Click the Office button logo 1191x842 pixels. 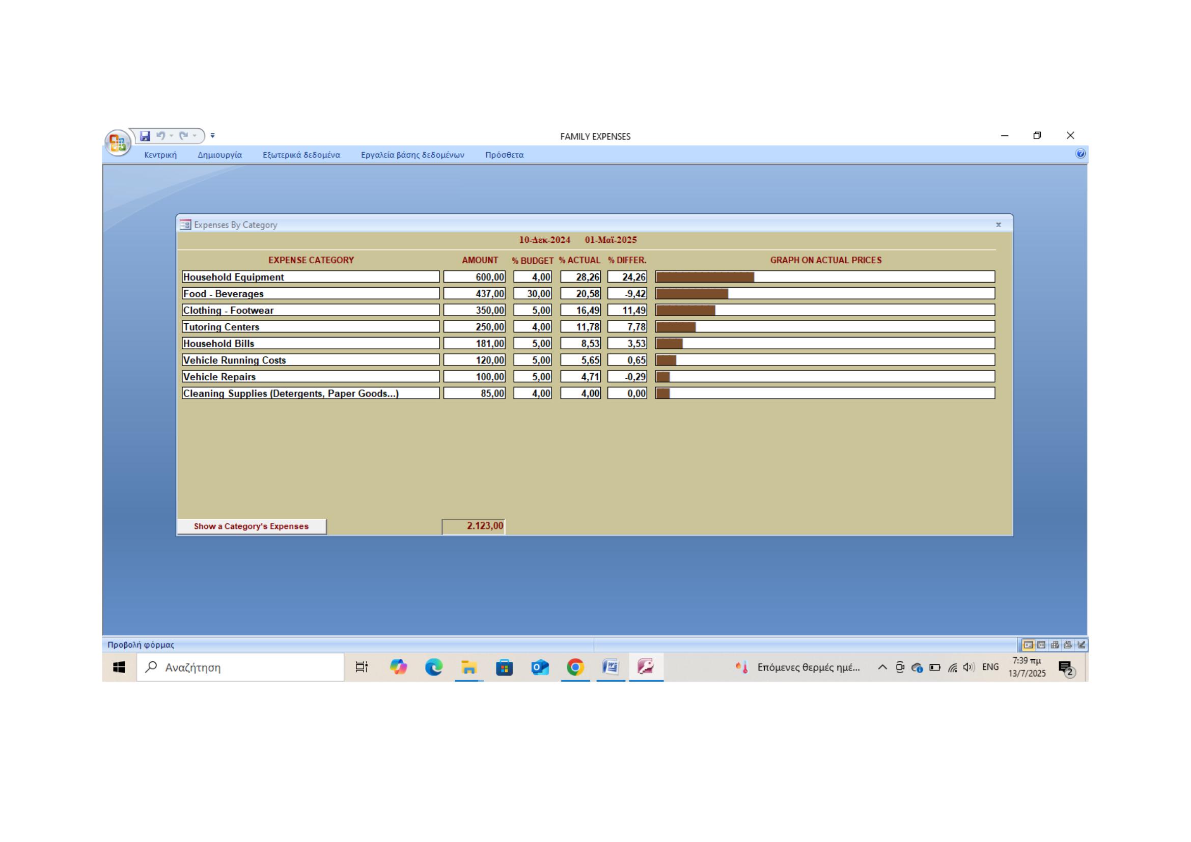tap(118, 143)
